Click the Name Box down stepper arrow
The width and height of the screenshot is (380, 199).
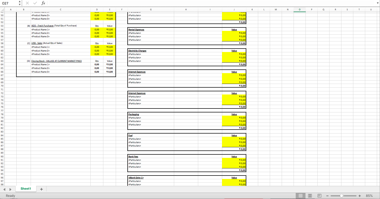pyautogui.click(x=19, y=4)
